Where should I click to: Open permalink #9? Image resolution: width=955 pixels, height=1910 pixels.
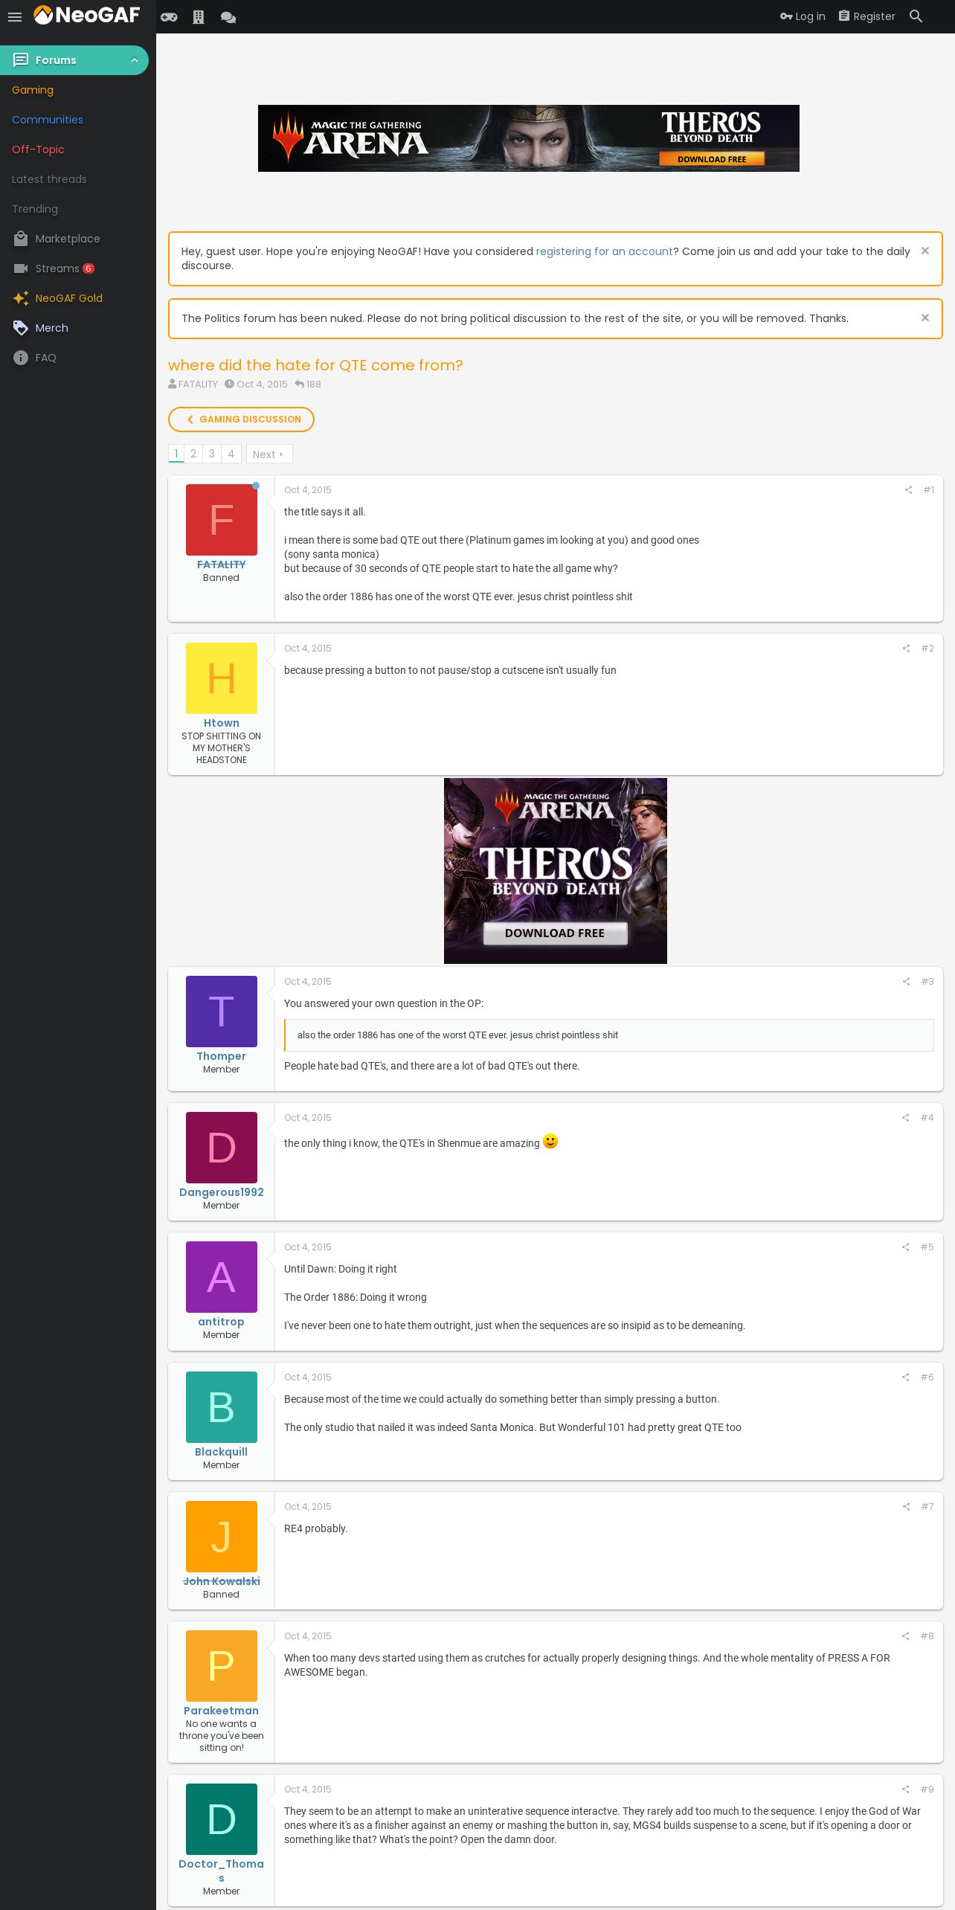pos(927,1790)
